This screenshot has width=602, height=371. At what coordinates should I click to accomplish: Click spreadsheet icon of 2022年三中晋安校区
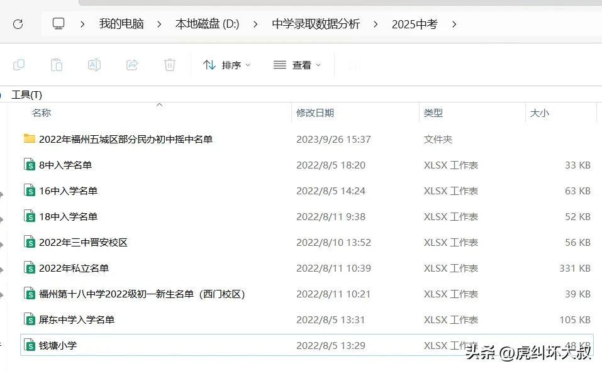[x=30, y=241]
